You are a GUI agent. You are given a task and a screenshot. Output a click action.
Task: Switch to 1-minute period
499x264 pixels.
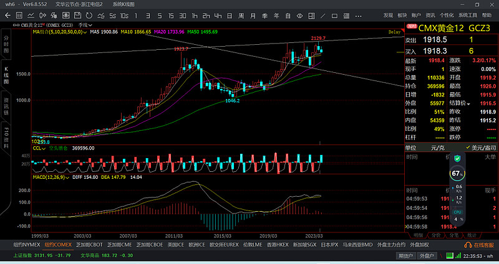(x=136, y=16)
